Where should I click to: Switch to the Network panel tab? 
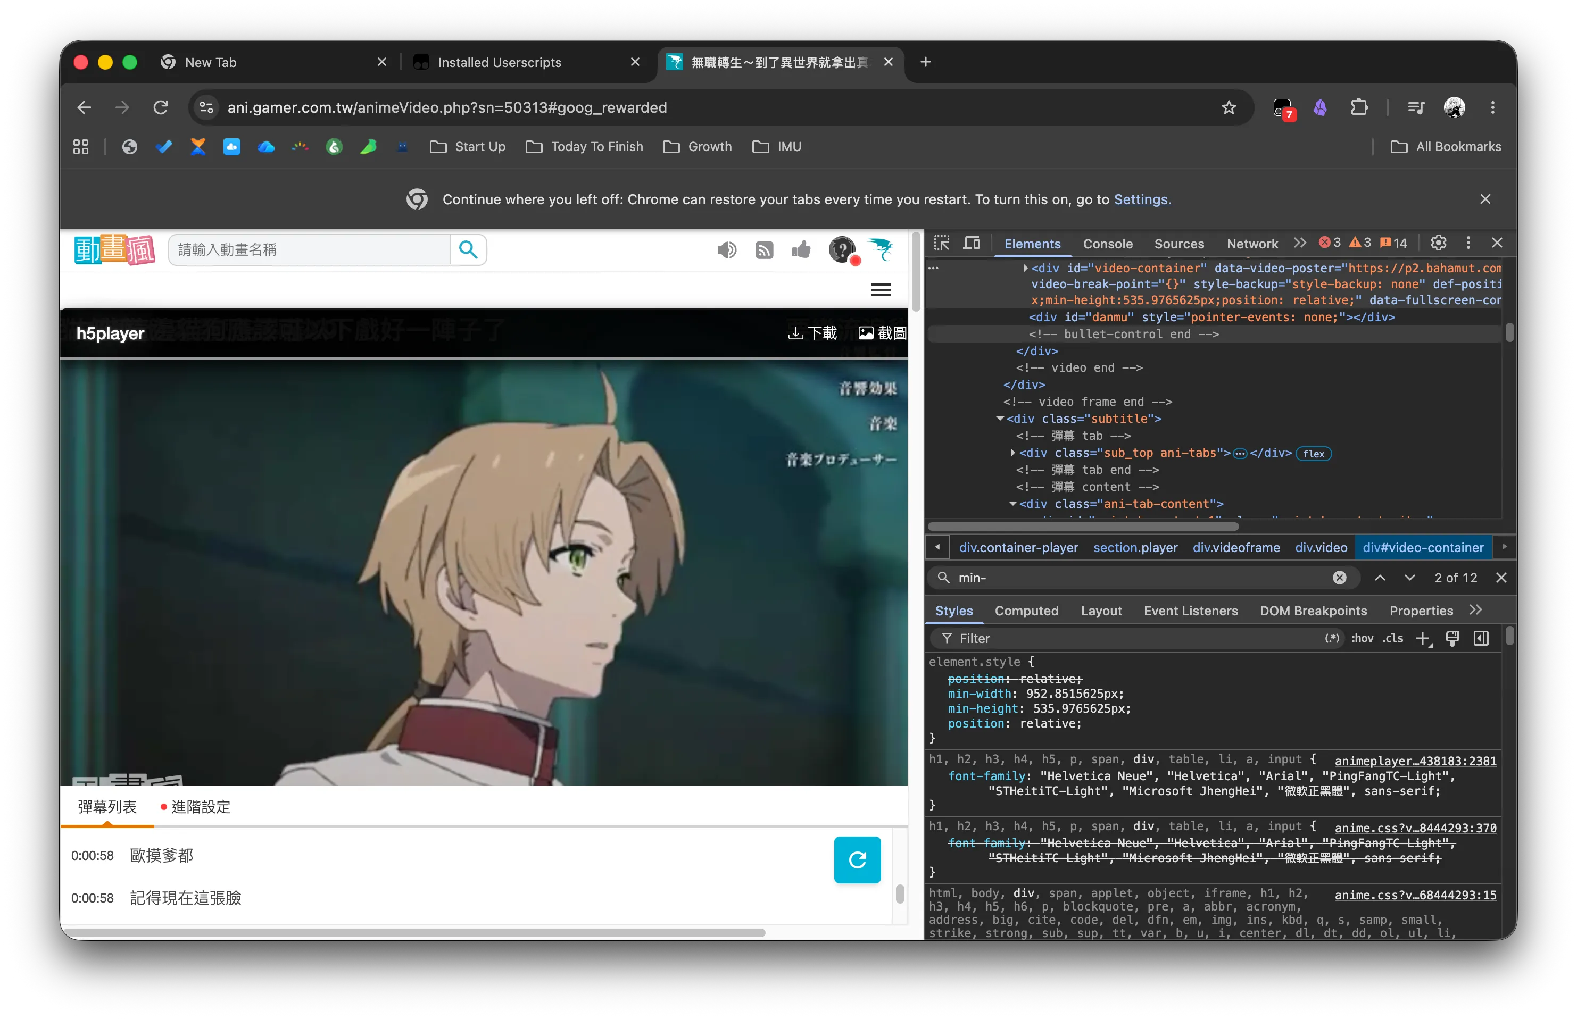click(x=1252, y=244)
